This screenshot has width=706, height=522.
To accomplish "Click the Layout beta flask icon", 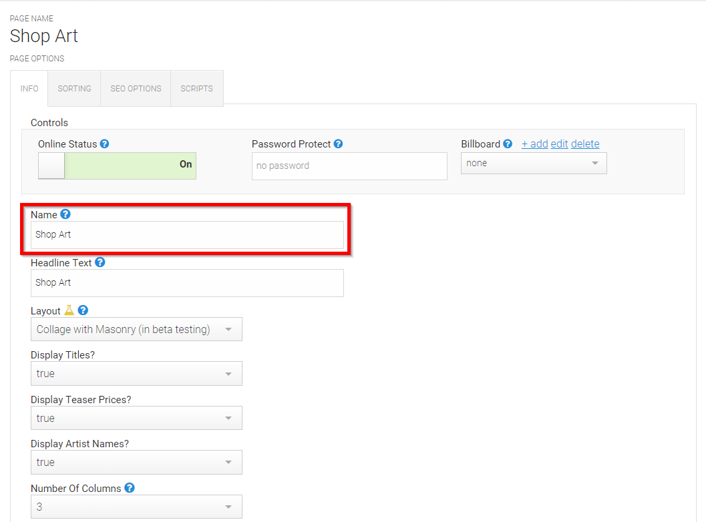I will point(69,310).
